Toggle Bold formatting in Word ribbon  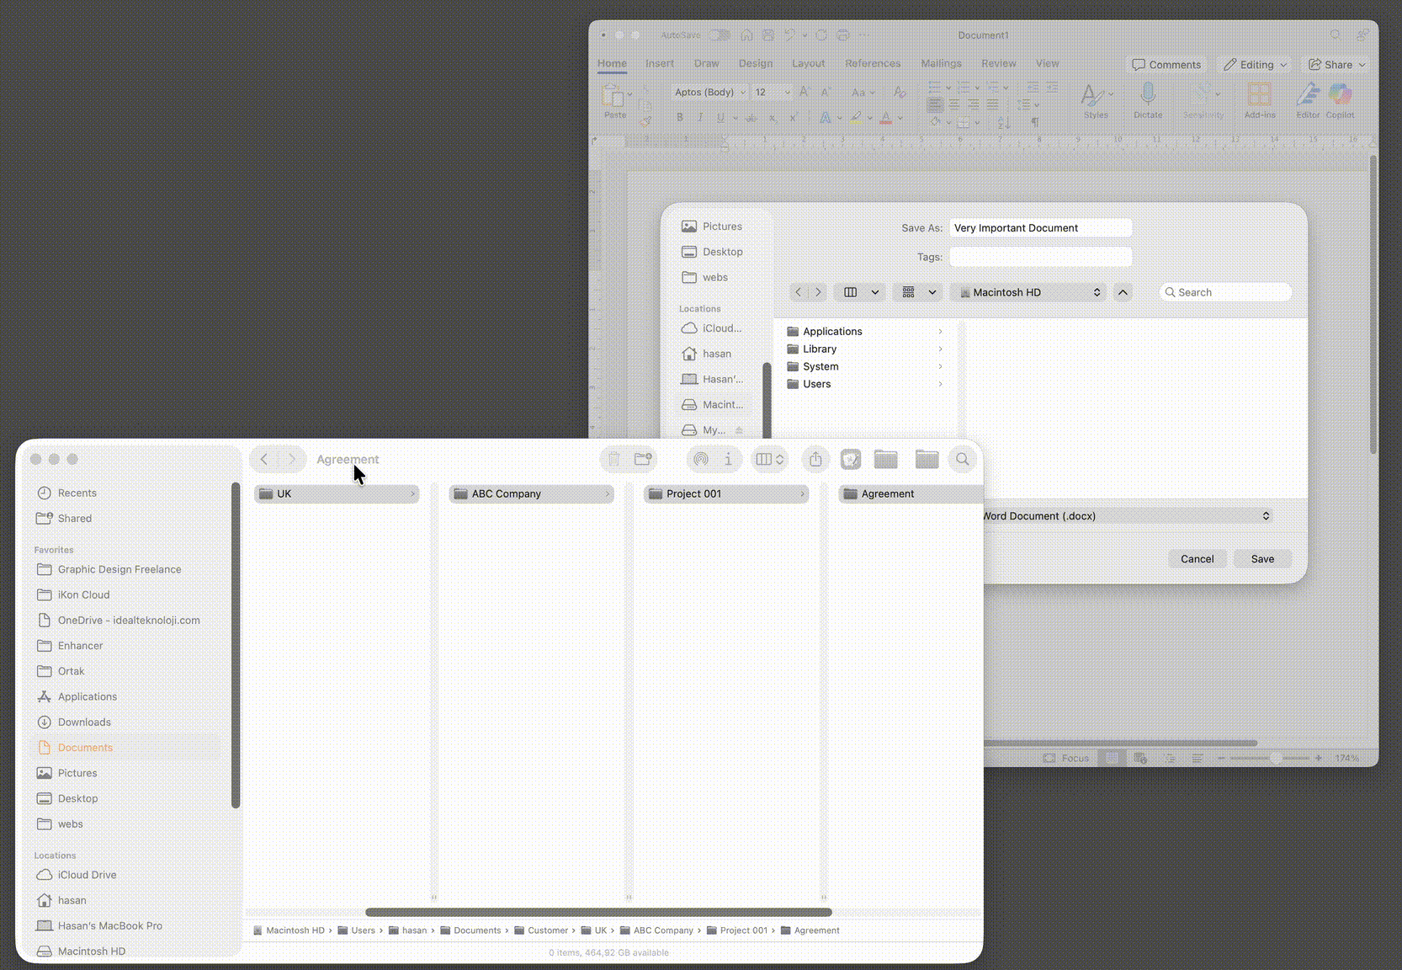click(x=680, y=118)
